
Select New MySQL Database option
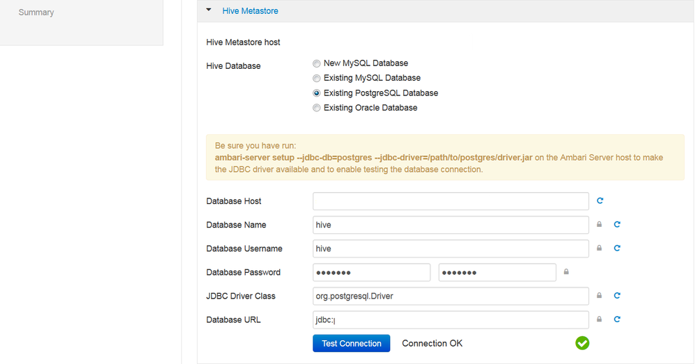[x=317, y=63]
